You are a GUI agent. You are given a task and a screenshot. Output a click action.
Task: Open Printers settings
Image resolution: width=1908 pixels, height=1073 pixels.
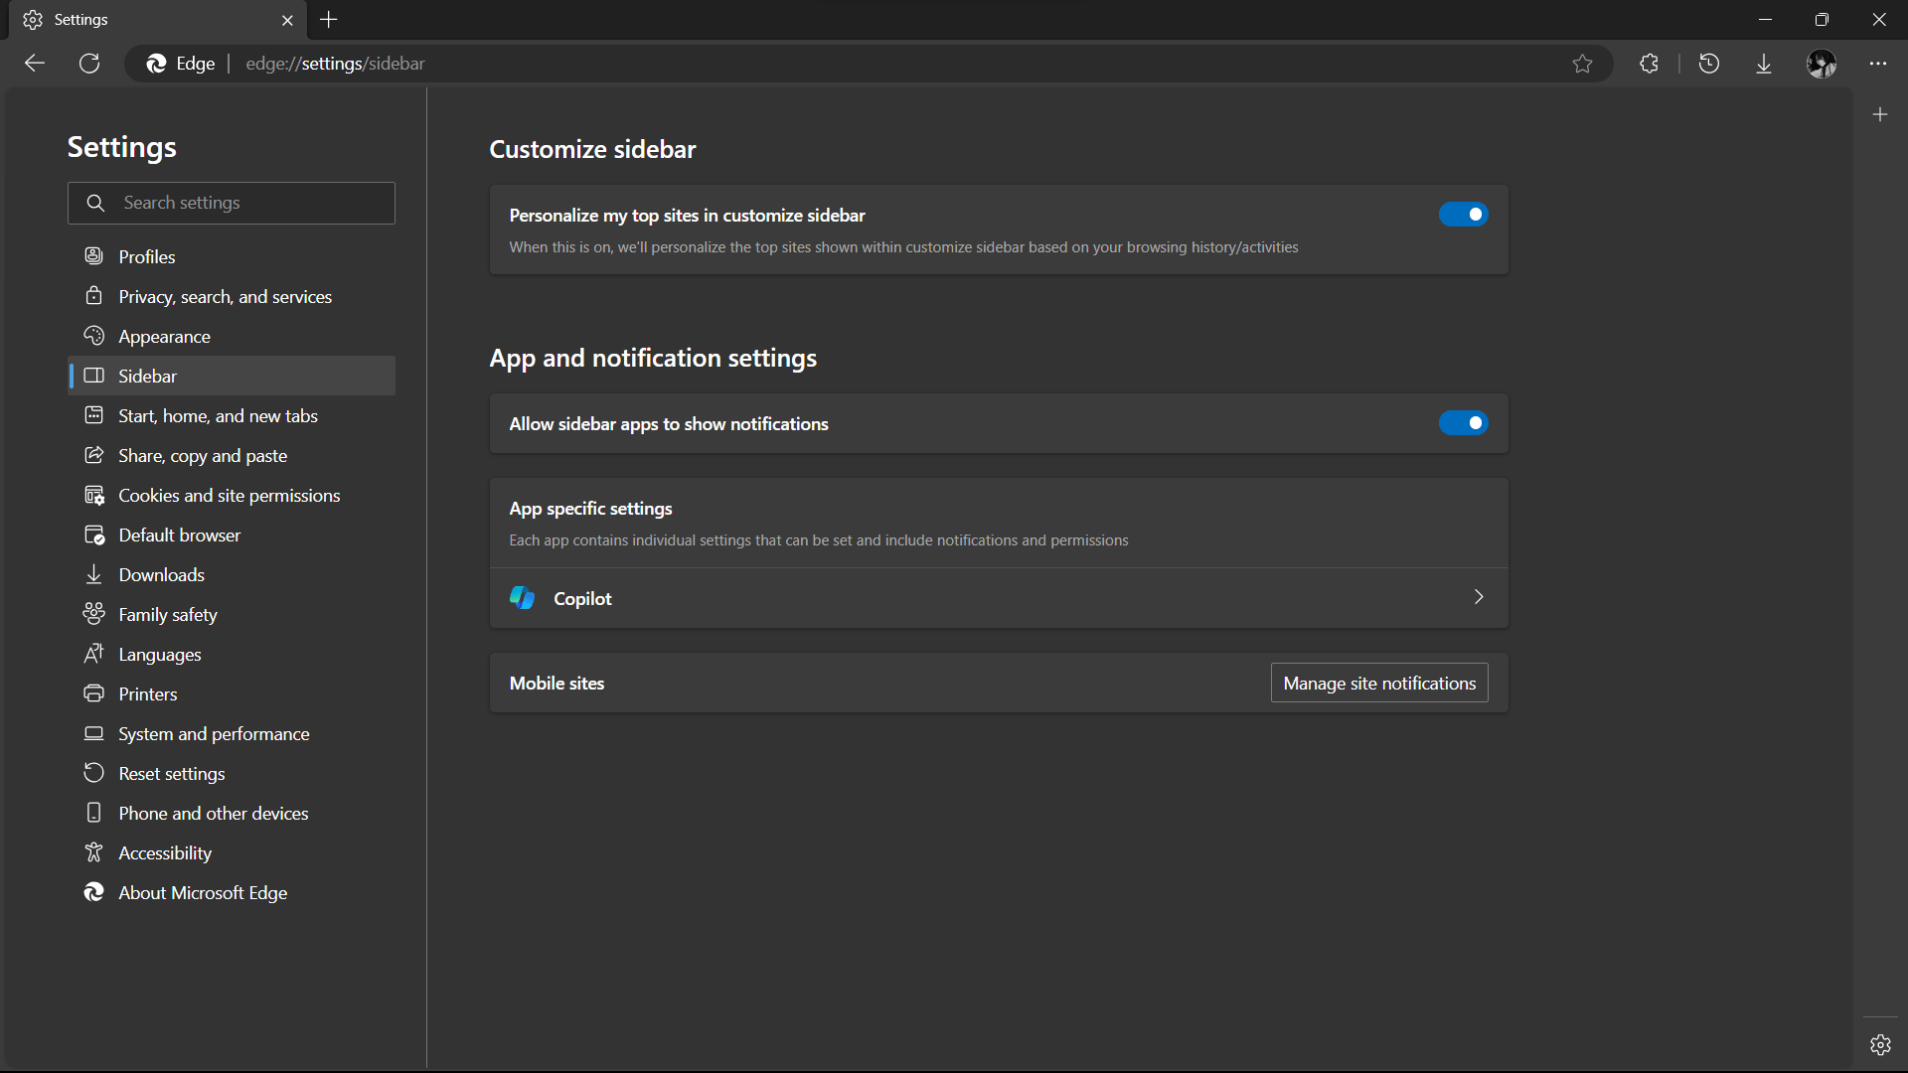(x=232, y=693)
